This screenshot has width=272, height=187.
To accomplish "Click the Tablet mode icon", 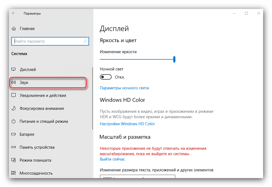I will (14, 160).
